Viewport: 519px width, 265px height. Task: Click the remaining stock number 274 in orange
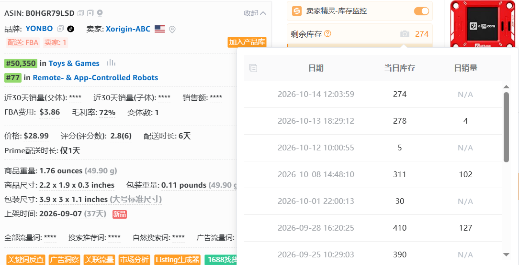click(x=422, y=34)
